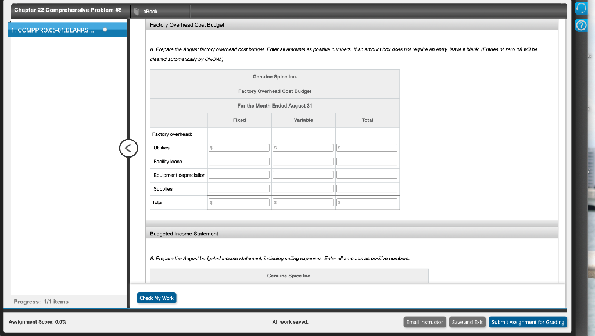Focus Equipment depreciation Fixed field
Viewport: 595px width, 336px height.
pyautogui.click(x=239, y=175)
